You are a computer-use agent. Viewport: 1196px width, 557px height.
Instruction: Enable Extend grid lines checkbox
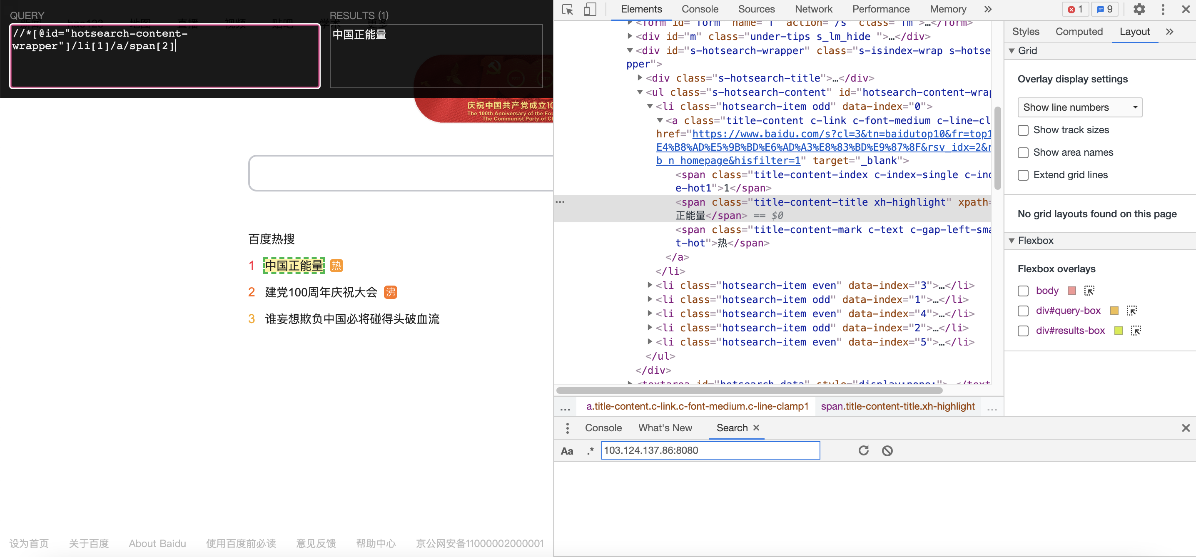[1023, 175]
